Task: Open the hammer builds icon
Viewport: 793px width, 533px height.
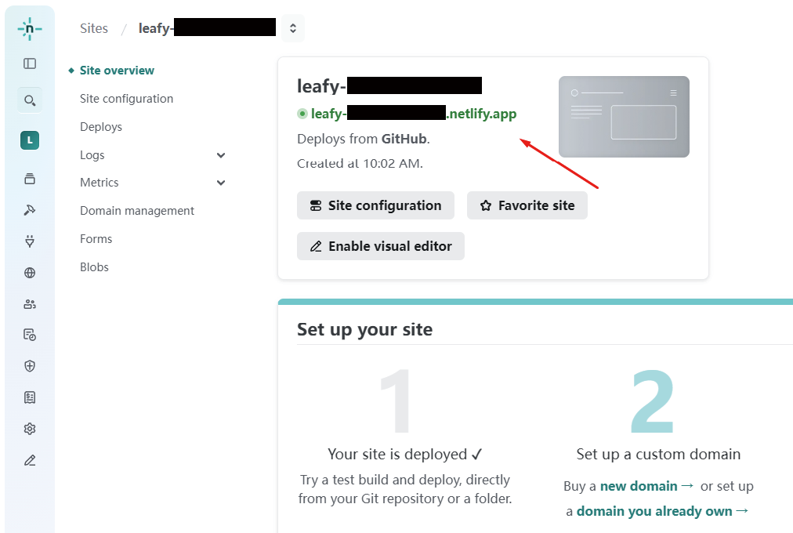Action: tap(30, 210)
